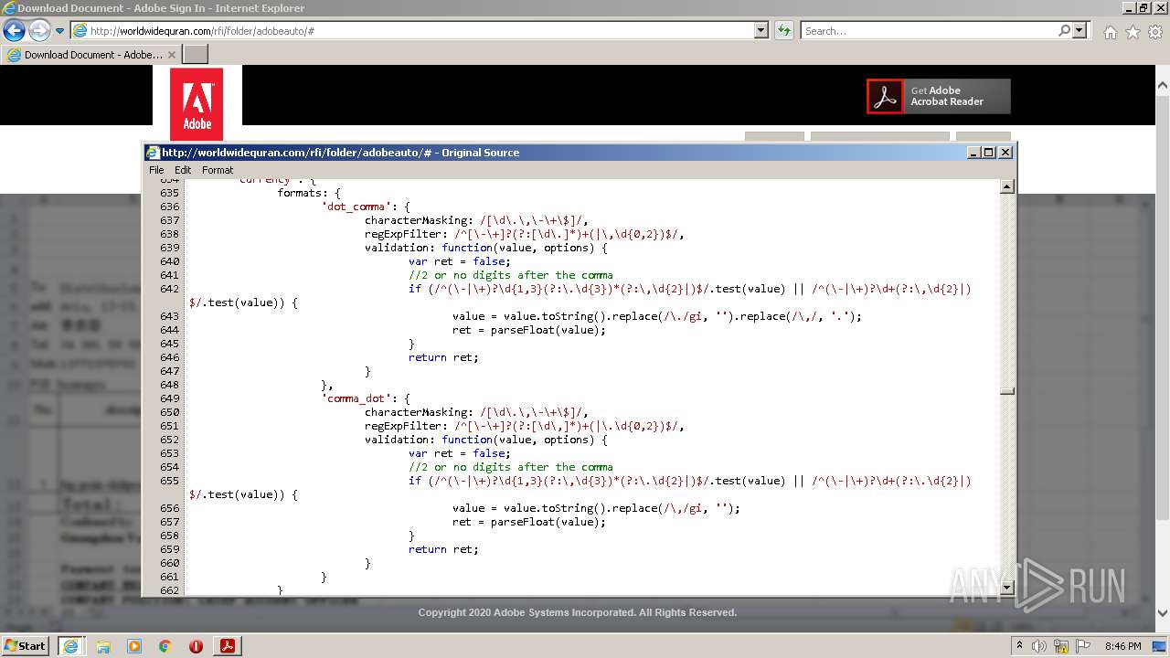Open File menu in Original Source window
Screen dimensions: 1170x658
pos(156,170)
